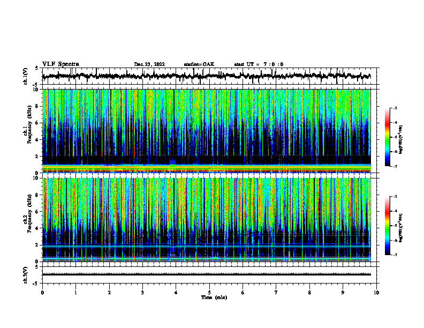Screen dimensions: 424x328
Task: Click the Time (min) axis label
Action: point(214,297)
